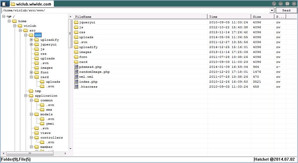
Task: Click the path field showing /home/wiclub/src/www/
Action: coord(135,10)
